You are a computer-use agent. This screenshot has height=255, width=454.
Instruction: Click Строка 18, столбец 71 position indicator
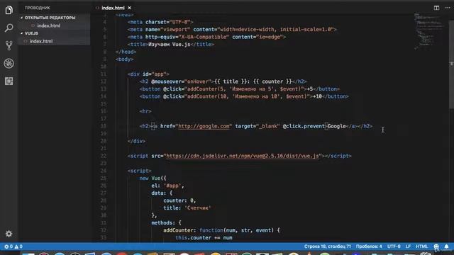[328, 246]
